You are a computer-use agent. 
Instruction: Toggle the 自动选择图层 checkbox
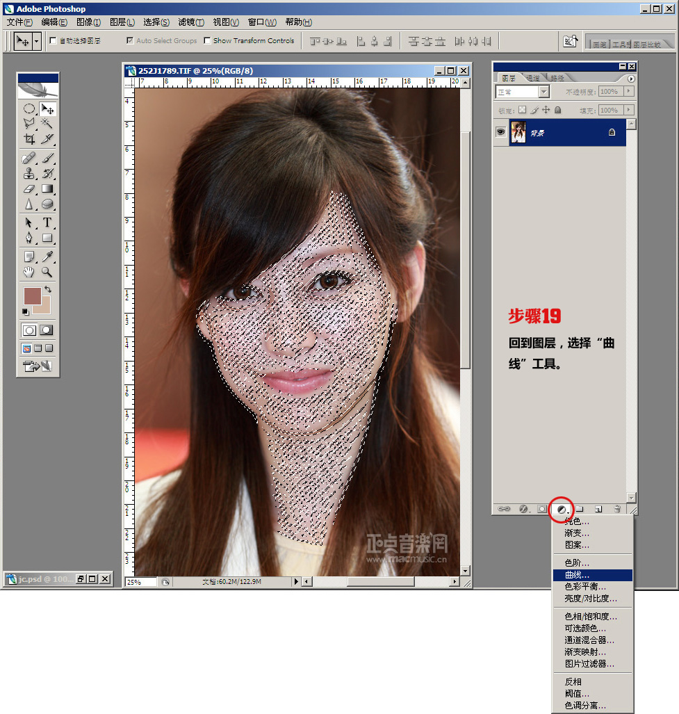tap(54, 41)
